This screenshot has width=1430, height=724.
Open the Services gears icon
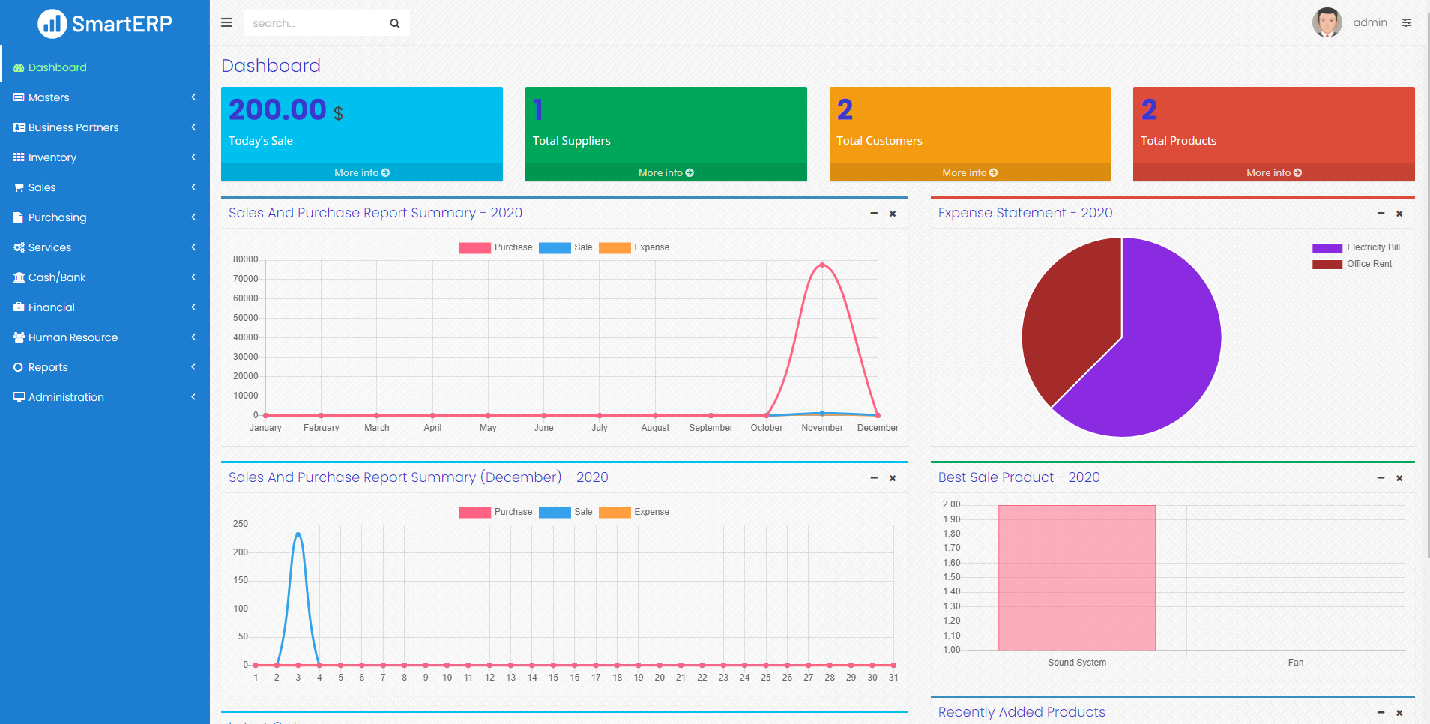[18, 247]
